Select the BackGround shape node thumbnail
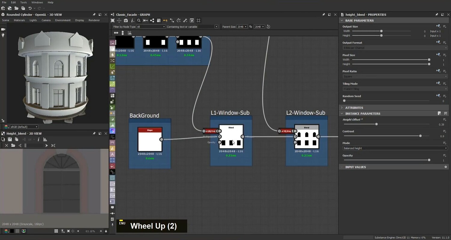 tap(150, 140)
